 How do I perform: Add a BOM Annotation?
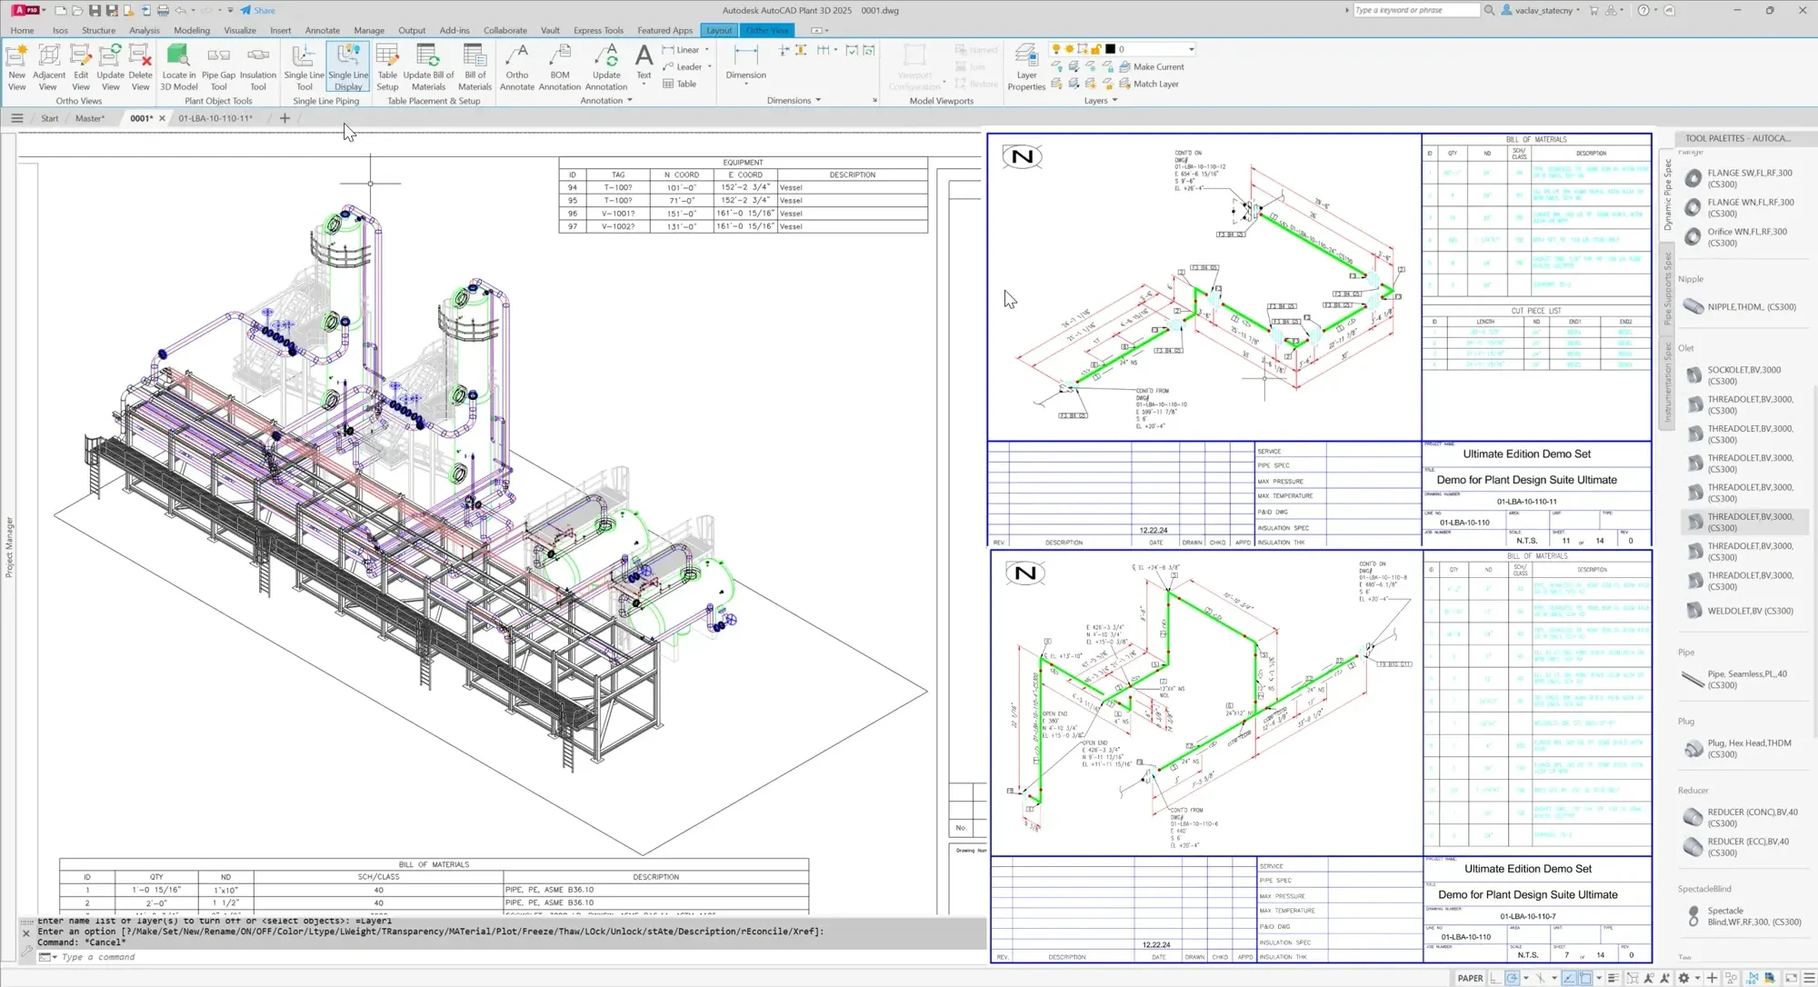560,67
